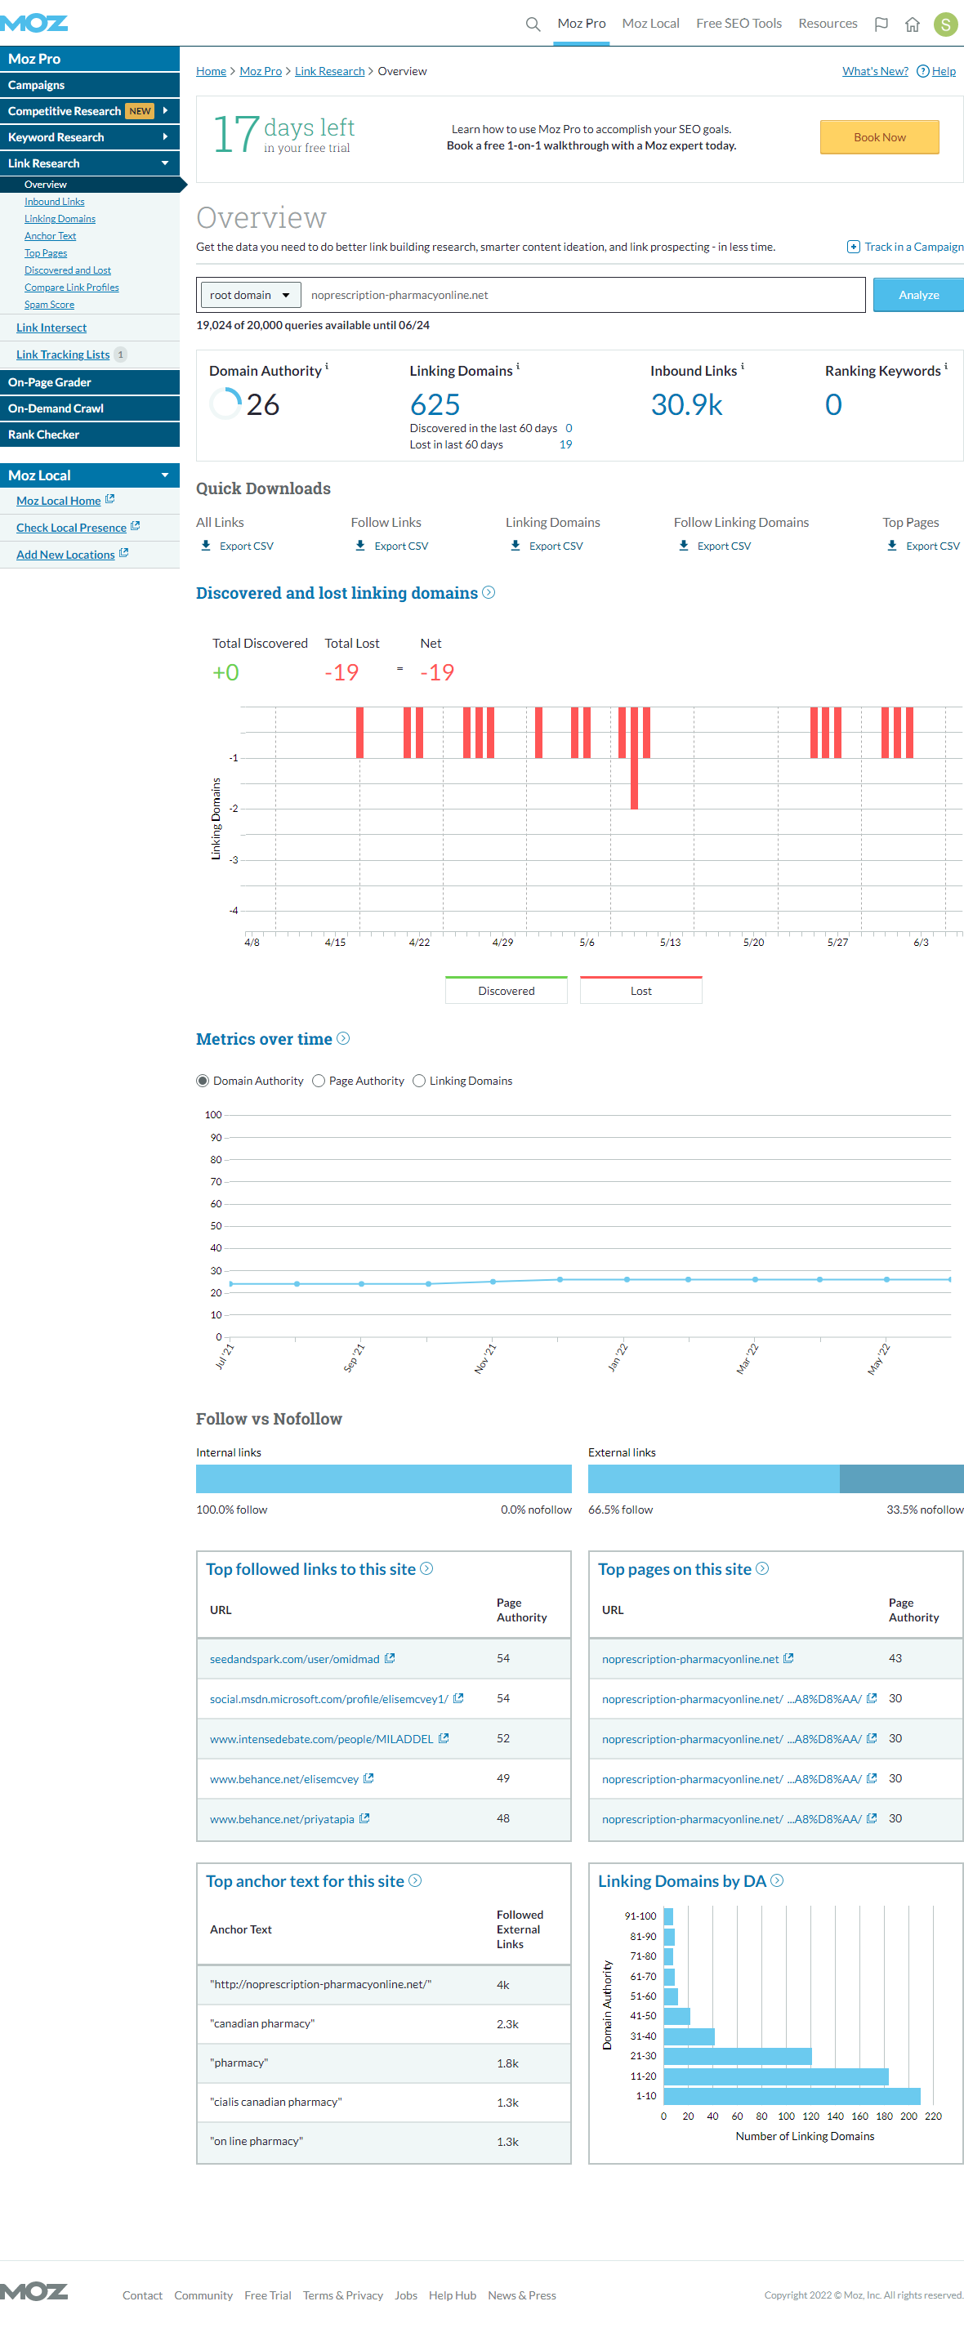
Task: Toggle the Discovered legend button
Action: pyautogui.click(x=507, y=990)
